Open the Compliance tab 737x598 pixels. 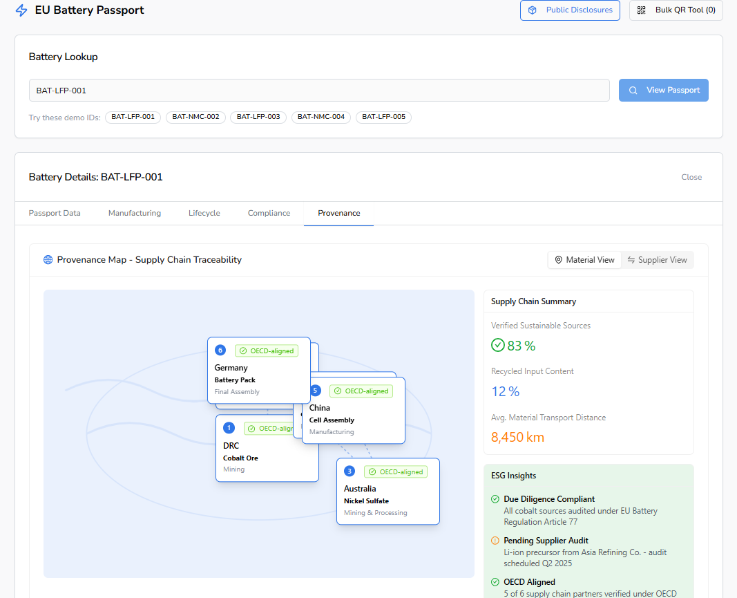coord(269,213)
